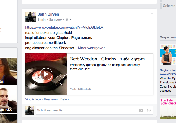Image resolution: width=176 pixels, height=123 pixels.
Task: Click 'Vind ik leuk' to like post
Action: pos(33,99)
